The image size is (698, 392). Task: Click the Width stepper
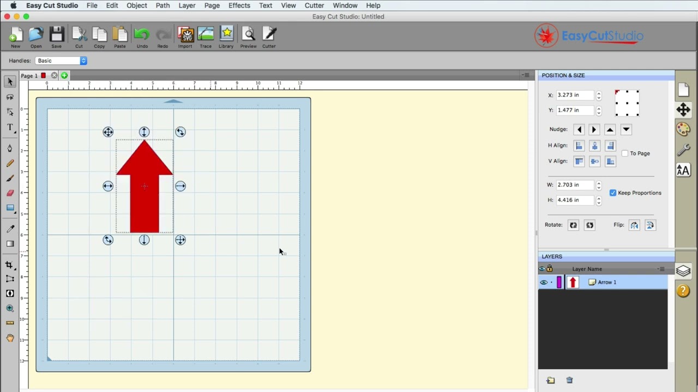tap(599, 185)
